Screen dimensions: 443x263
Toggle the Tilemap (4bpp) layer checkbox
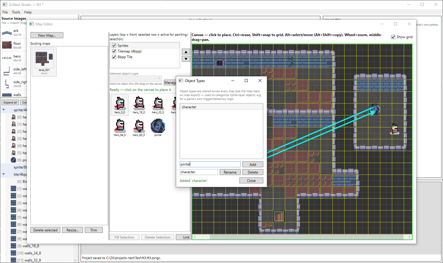(114, 51)
